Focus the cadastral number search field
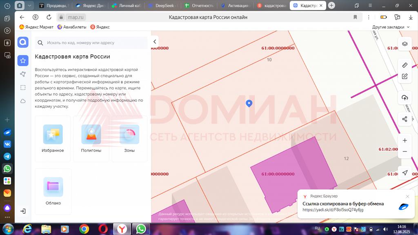Screen dimensions: 418x235 pyautogui.click(x=91, y=42)
